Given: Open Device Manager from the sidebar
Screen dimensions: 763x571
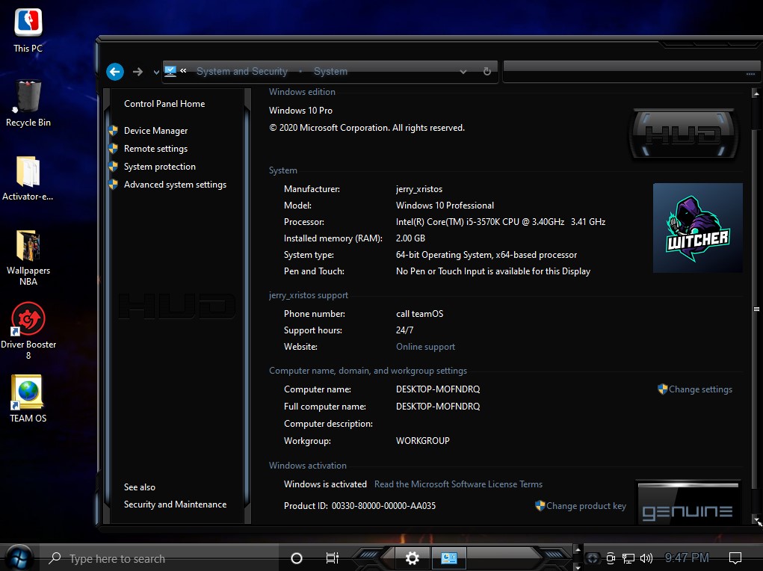Looking at the screenshot, I should coord(155,131).
